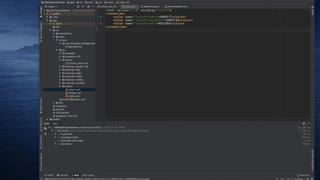Image resolution: width=320 pixels, height=180 pixels.
Task: Expand the androidTest folder arrow
Action: pyautogui.click(x=54, y=33)
